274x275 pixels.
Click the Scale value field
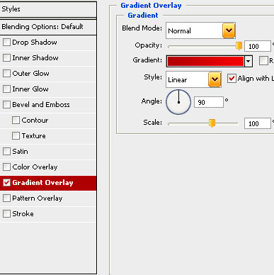tap(258, 123)
